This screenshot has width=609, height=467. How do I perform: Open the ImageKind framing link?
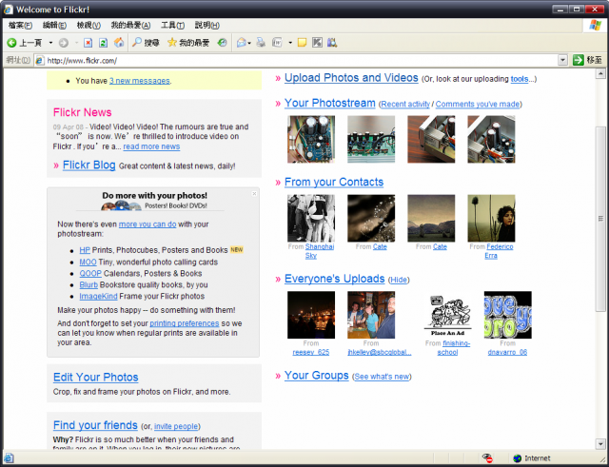coord(98,296)
